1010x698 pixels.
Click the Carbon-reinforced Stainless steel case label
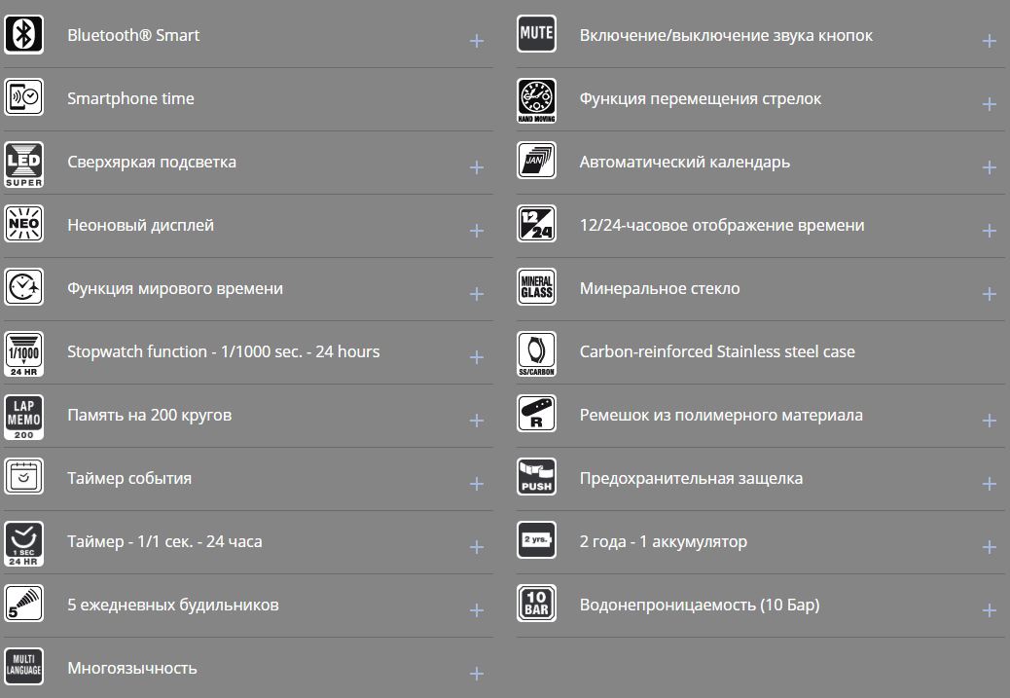pos(717,351)
